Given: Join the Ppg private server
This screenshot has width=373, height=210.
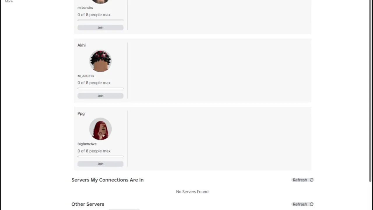Looking at the screenshot, I should tap(100, 164).
